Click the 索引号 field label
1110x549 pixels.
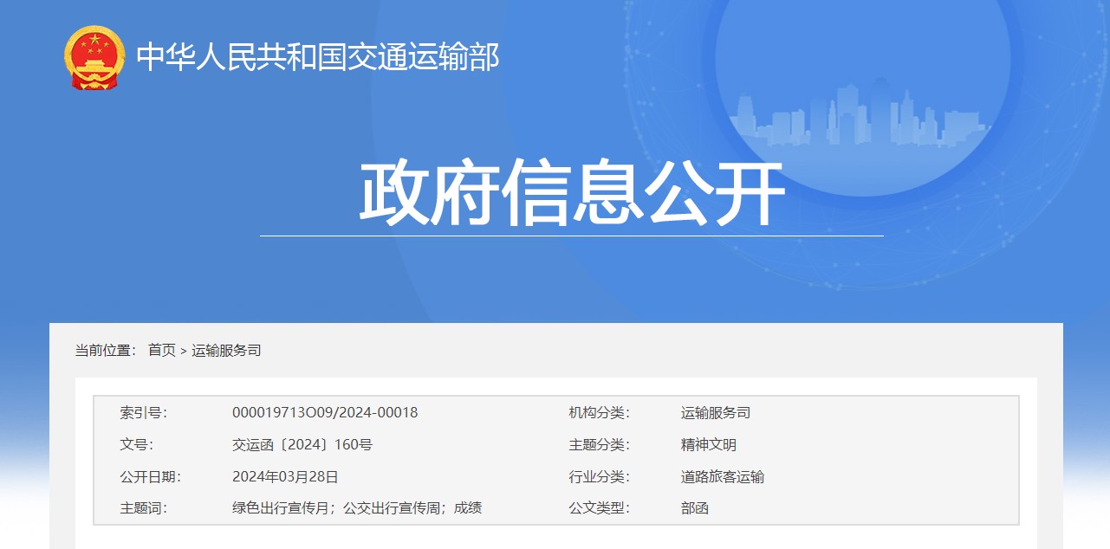pyautogui.click(x=143, y=412)
